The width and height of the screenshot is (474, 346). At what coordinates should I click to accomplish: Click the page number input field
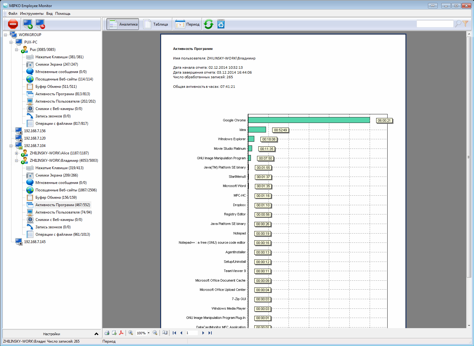[x=192, y=333]
